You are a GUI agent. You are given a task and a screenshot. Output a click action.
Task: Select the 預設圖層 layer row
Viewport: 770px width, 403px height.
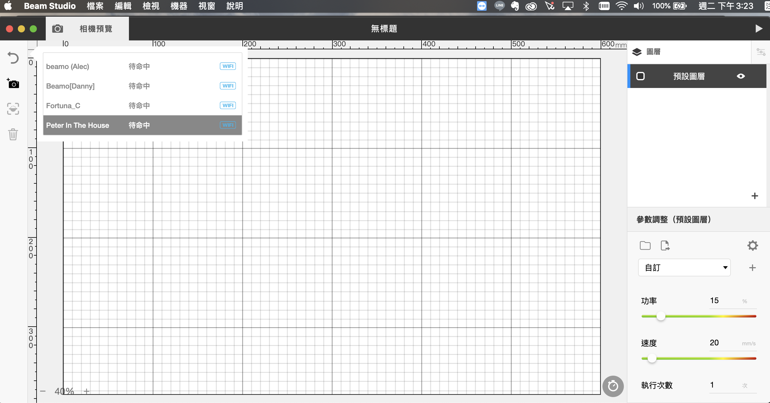click(697, 76)
